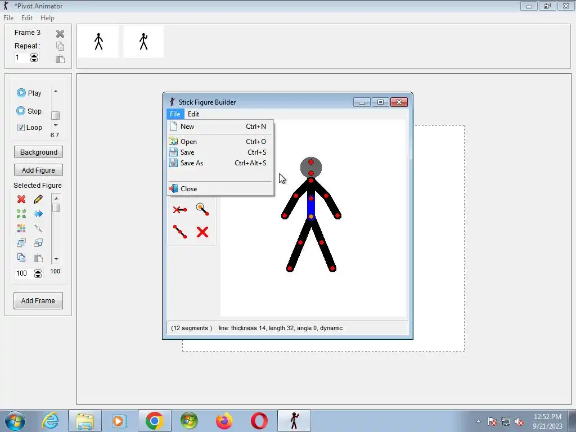Bring the selected figure to front
This screenshot has height=432, width=576.
click(x=21, y=243)
